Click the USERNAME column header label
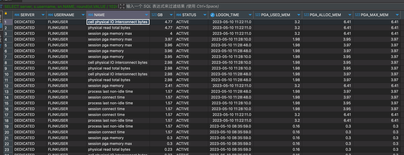 [x=64, y=15]
